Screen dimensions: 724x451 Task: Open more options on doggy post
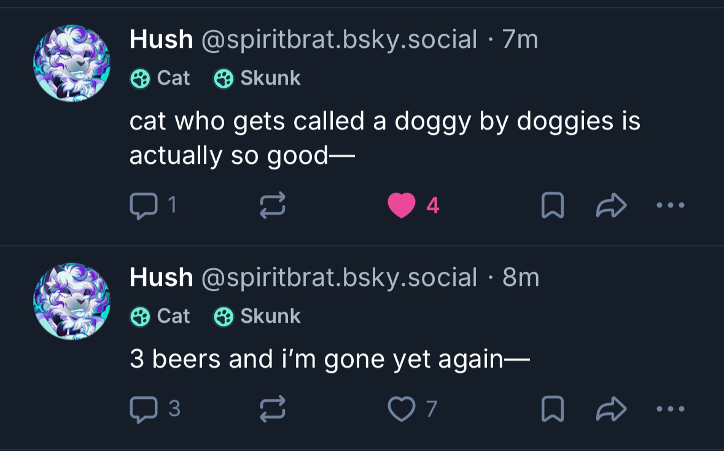click(670, 206)
